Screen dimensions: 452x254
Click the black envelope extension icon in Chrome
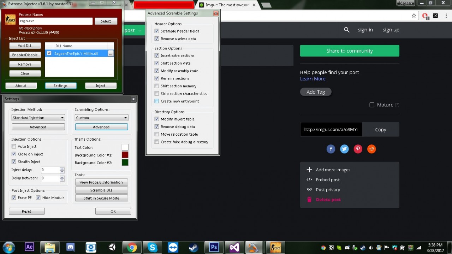[436, 16]
